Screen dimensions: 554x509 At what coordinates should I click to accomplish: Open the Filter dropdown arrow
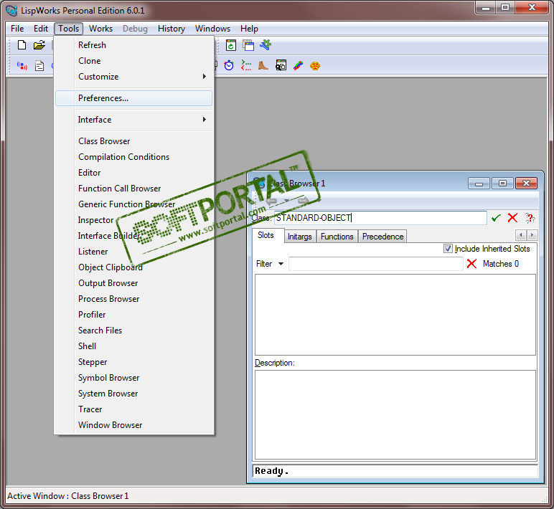(x=281, y=264)
